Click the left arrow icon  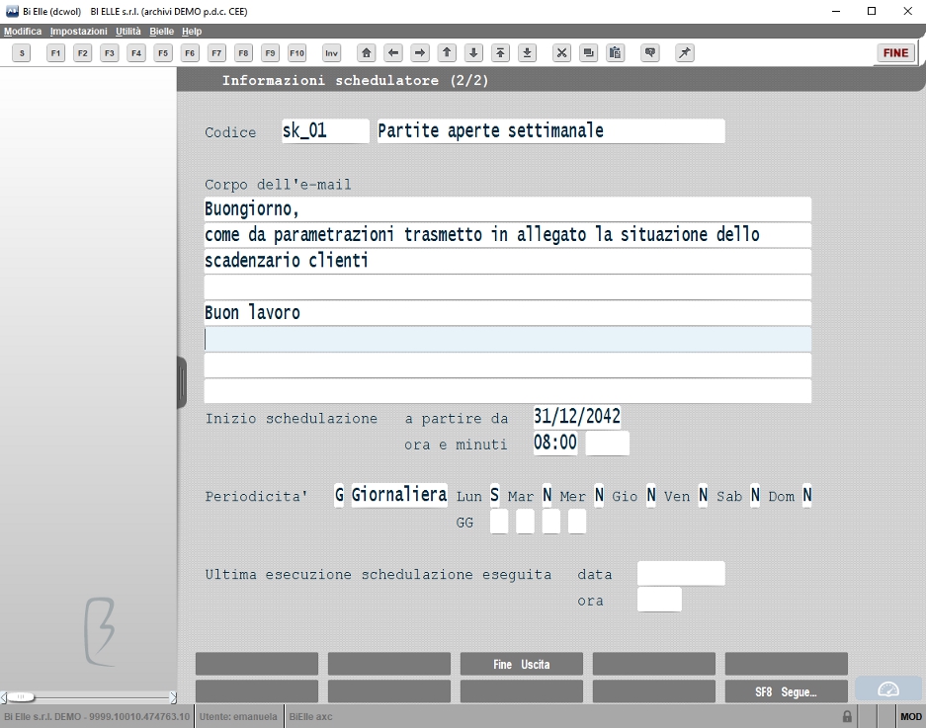(393, 53)
